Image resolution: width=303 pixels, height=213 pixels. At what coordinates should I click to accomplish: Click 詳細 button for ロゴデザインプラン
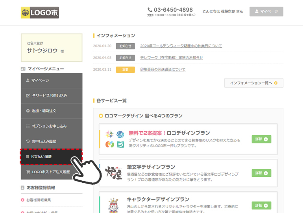(x=261, y=139)
